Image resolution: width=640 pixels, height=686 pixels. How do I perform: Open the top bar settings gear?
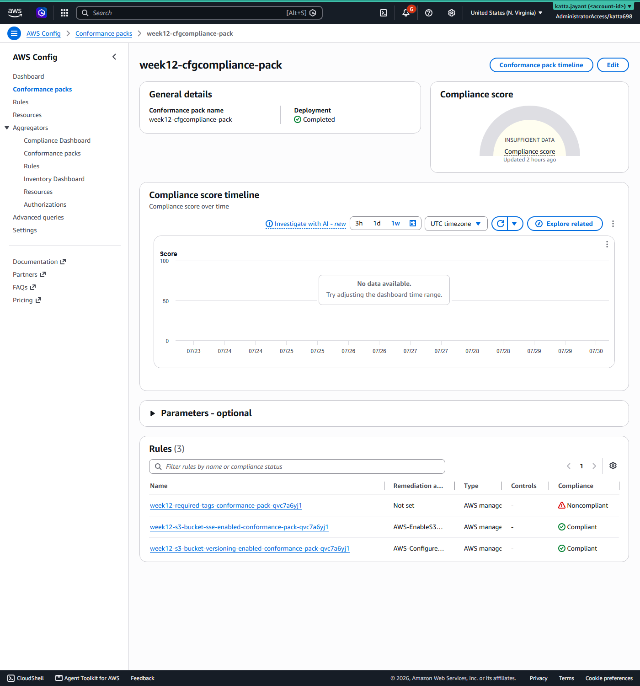tap(452, 13)
